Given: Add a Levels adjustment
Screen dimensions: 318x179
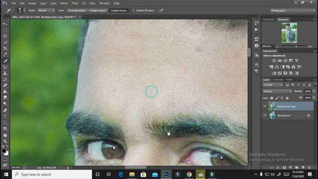Looking at the screenshot, I should [279, 61].
